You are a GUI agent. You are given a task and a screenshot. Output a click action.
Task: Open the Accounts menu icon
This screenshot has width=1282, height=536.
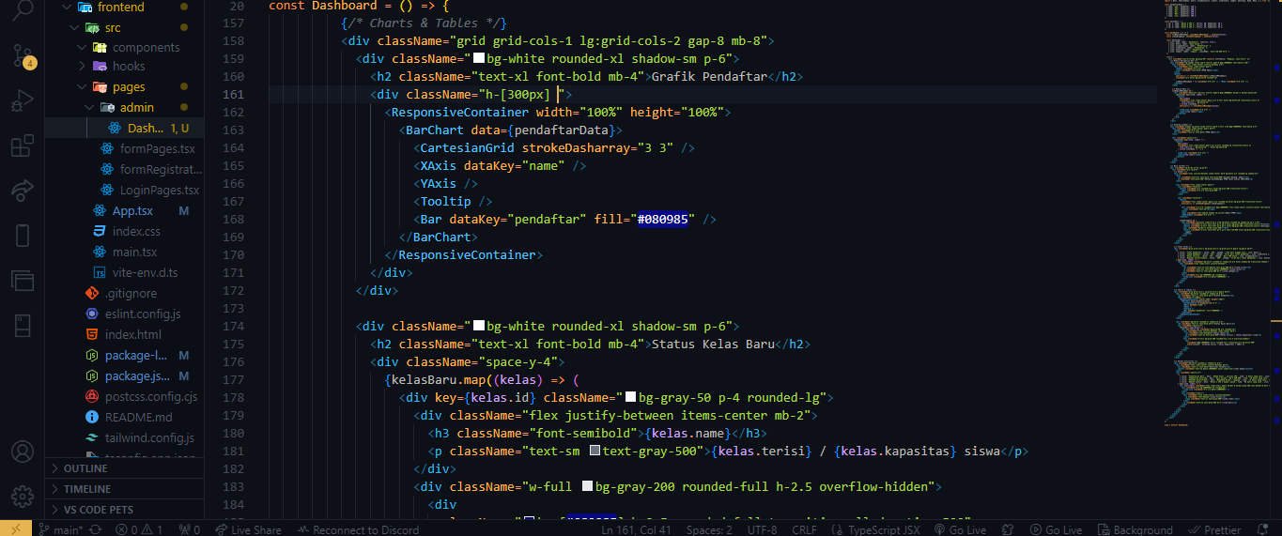(23, 452)
